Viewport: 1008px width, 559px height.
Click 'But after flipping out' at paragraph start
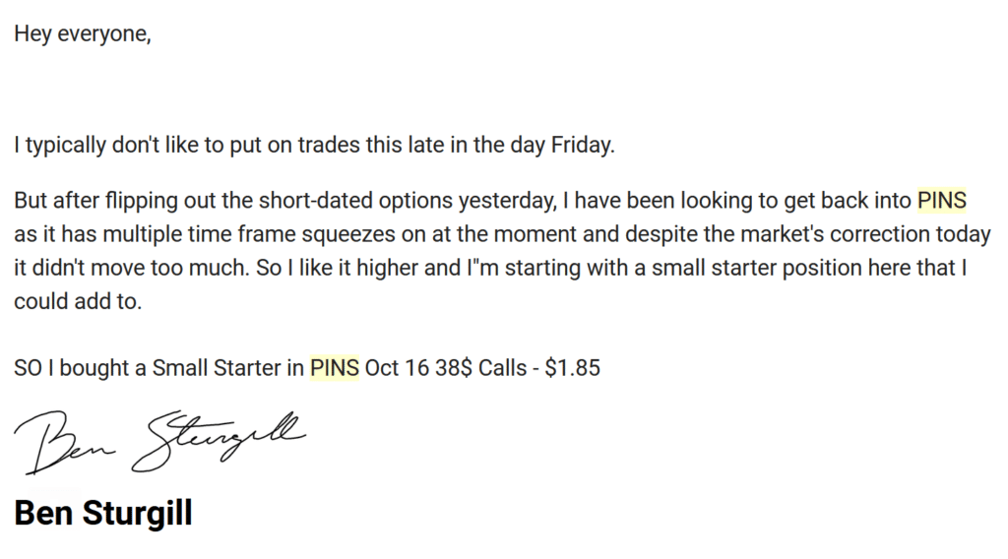(x=115, y=201)
